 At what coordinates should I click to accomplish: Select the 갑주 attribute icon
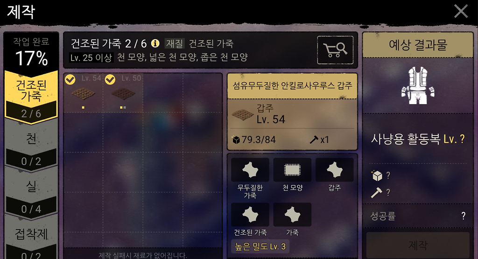(x=334, y=170)
